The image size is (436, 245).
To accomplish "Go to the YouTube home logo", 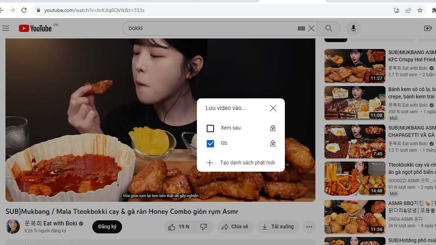I will click(36, 28).
